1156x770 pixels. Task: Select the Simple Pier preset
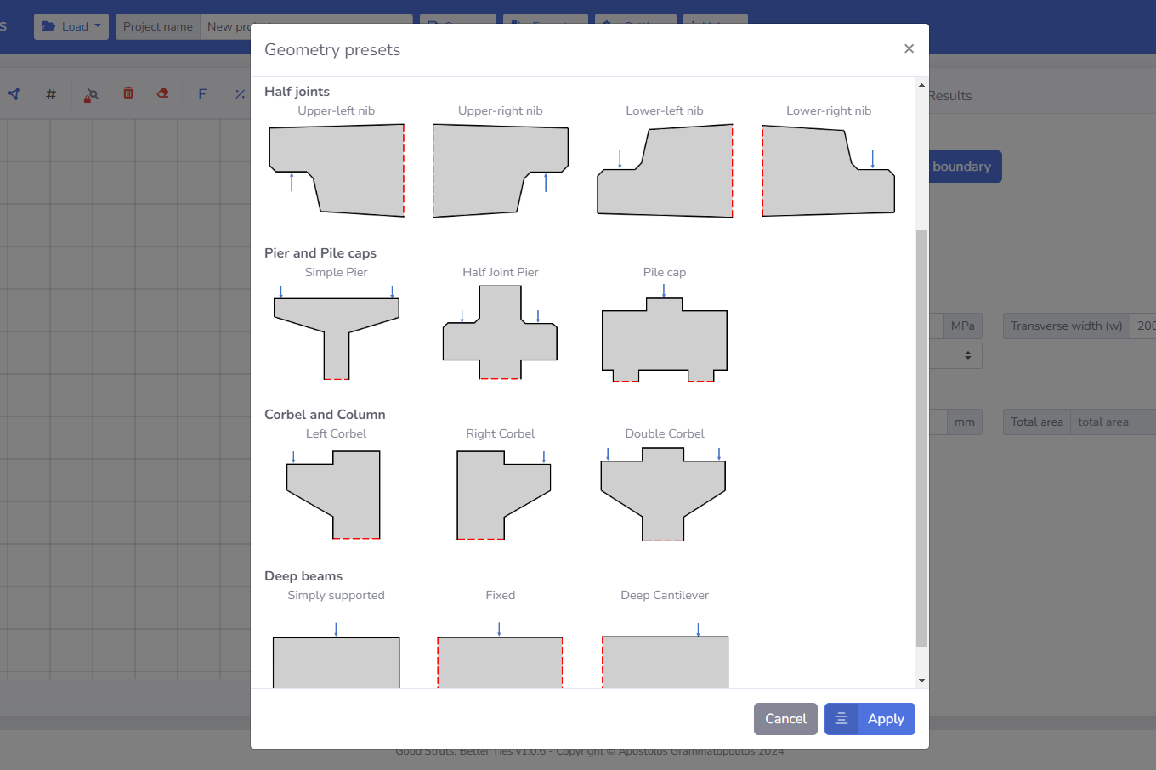coord(337,331)
